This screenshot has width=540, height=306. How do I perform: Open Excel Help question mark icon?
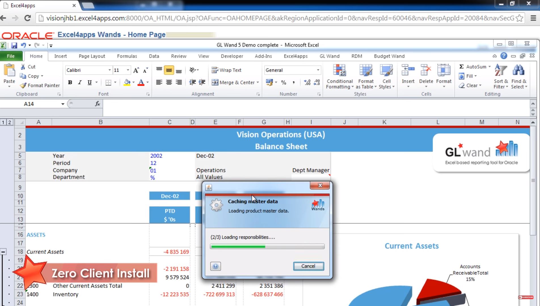tap(504, 56)
